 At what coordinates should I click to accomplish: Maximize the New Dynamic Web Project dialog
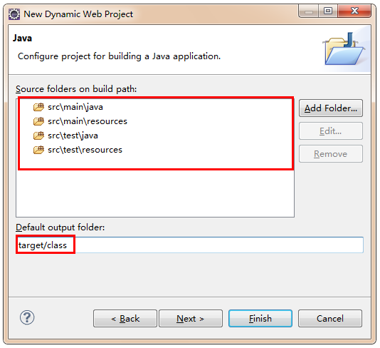coord(327,11)
